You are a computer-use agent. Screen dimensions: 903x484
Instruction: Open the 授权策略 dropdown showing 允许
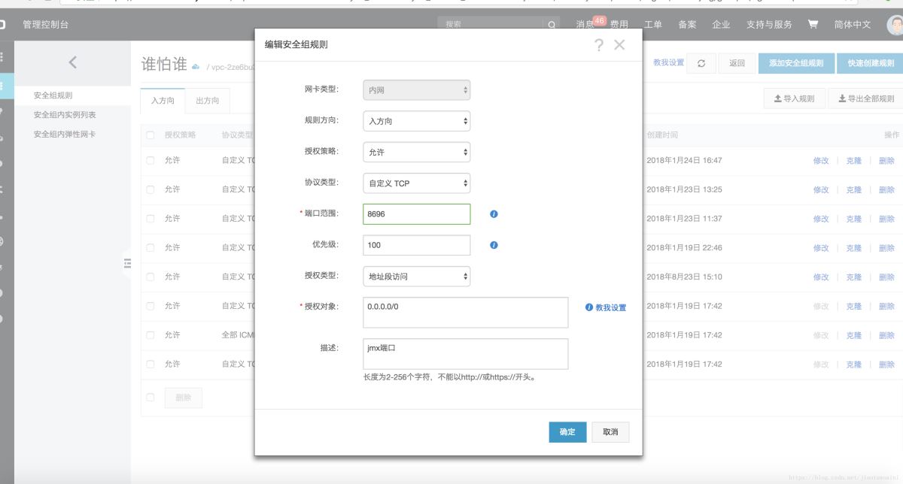coord(416,152)
